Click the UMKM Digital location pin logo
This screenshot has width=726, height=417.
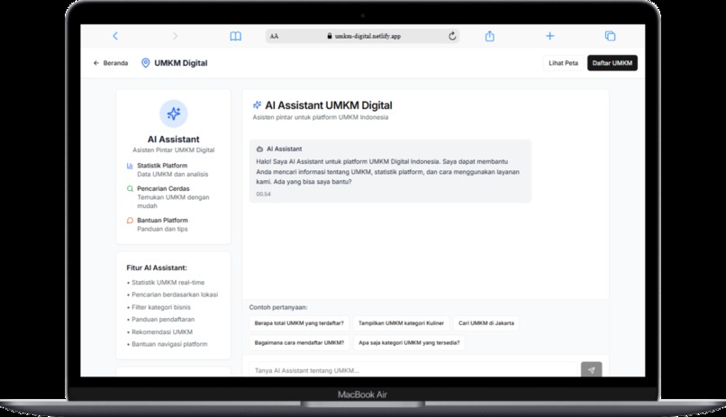pos(145,63)
